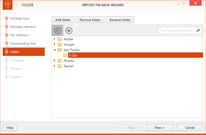Image resolution: width=206 pixels, height=135 pixels.
Task: Select the active Folder wizard step
Action: (x=24, y=52)
